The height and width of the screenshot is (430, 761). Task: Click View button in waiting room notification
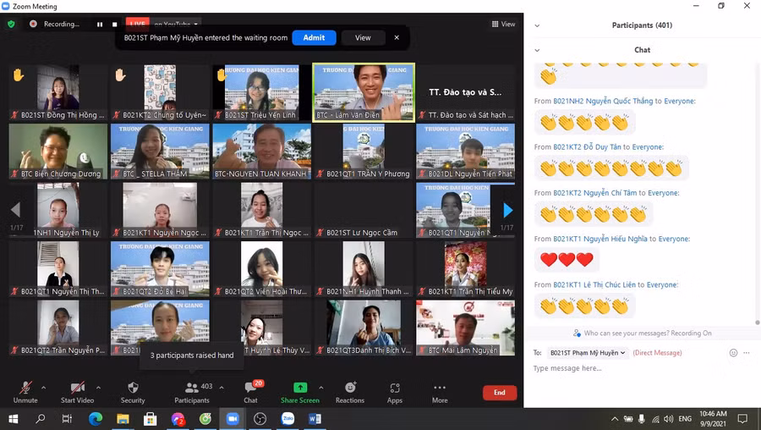click(x=363, y=37)
